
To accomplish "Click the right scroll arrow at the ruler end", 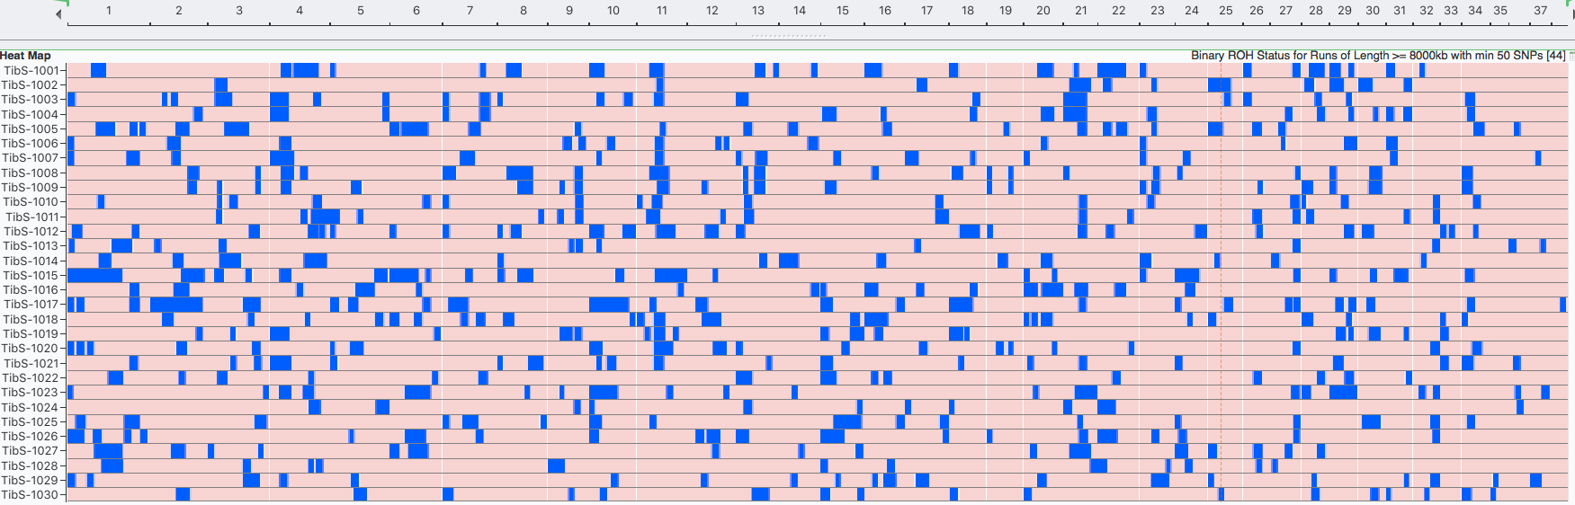I will point(1571,14).
